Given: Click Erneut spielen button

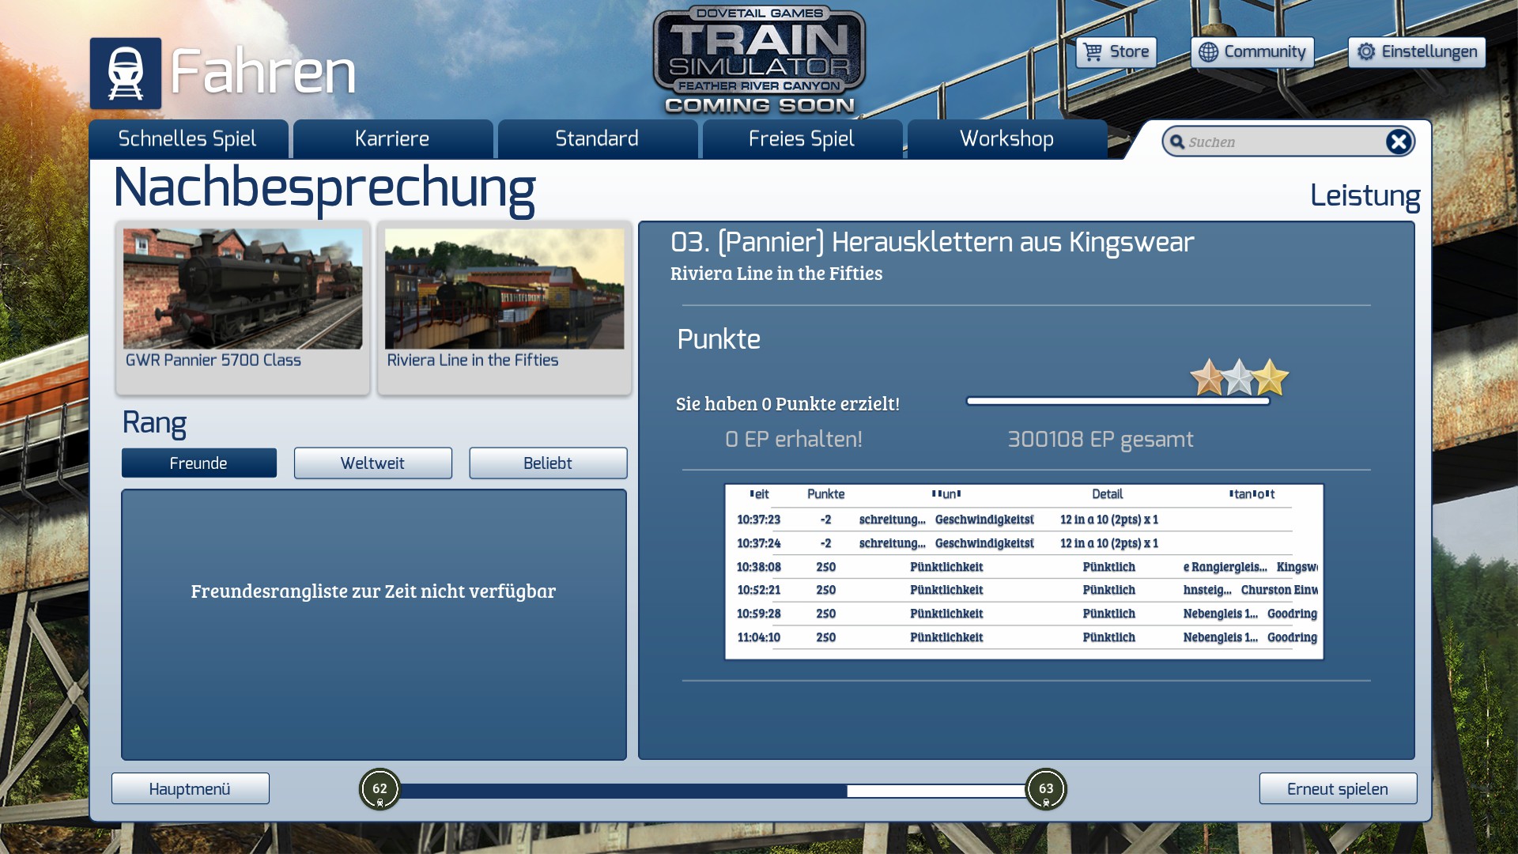Looking at the screenshot, I should (1337, 789).
